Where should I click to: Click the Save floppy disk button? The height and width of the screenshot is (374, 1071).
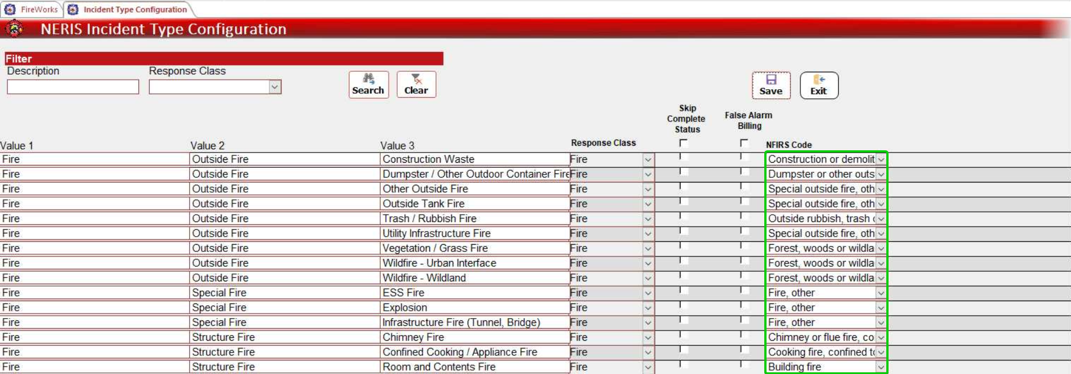click(770, 85)
